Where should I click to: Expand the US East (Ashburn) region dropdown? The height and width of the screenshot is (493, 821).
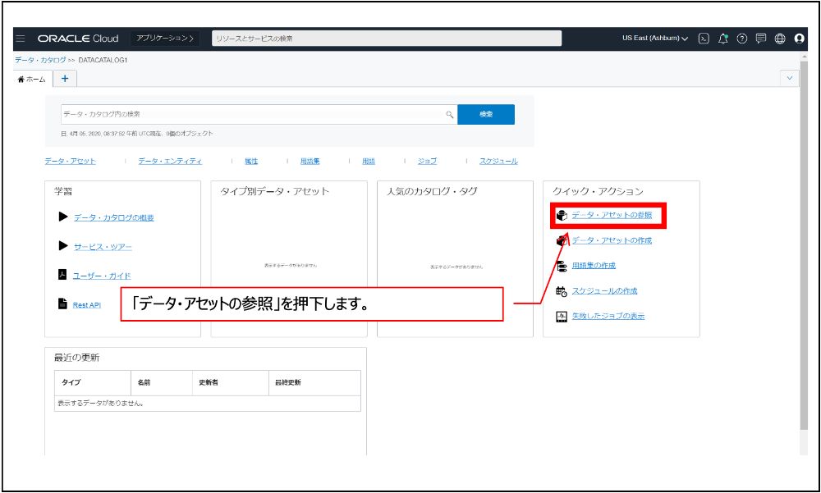click(x=655, y=39)
